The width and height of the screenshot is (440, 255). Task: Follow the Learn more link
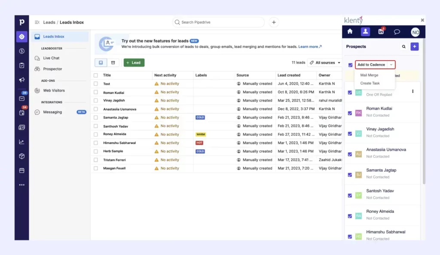[310, 46]
